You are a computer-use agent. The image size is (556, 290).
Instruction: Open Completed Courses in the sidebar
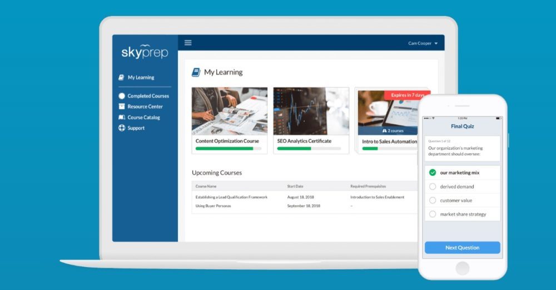[x=148, y=96]
